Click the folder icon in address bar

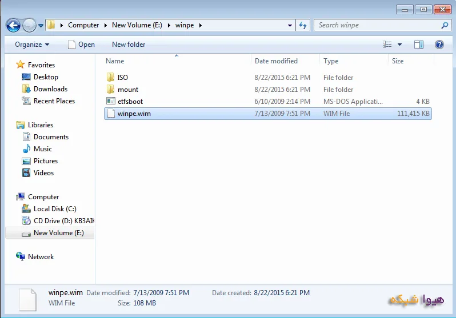pos(51,25)
